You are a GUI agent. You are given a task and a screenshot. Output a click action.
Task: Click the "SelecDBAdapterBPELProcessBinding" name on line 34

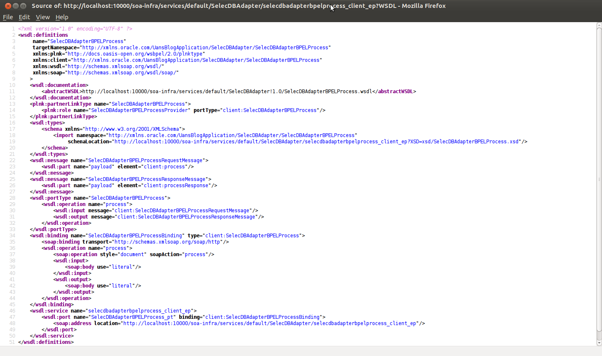pos(135,236)
